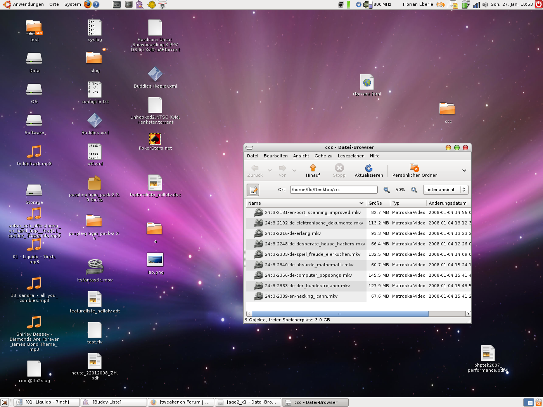Click the Ort location path field
Image resolution: width=543 pixels, height=407 pixels.
pyautogui.click(x=334, y=190)
